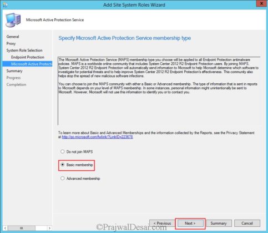Click the 'Microsoft Active Protection Service' header label
This screenshot has width=268, height=233.
[x=55, y=20]
